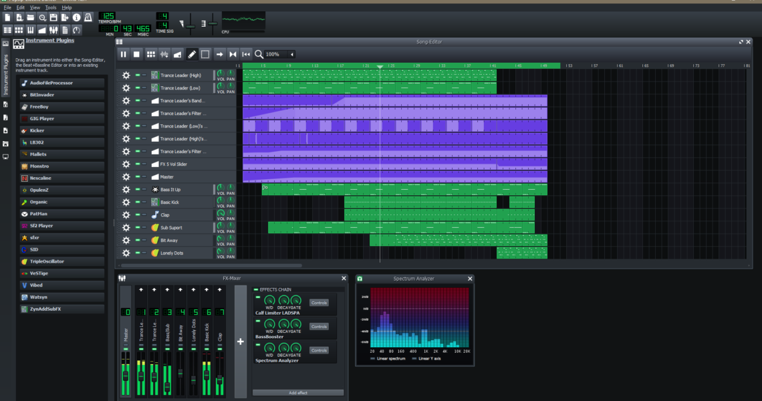Stop playback in the Song-Editor
The width and height of the screenshot is (762, 401).
pos(136,54)
